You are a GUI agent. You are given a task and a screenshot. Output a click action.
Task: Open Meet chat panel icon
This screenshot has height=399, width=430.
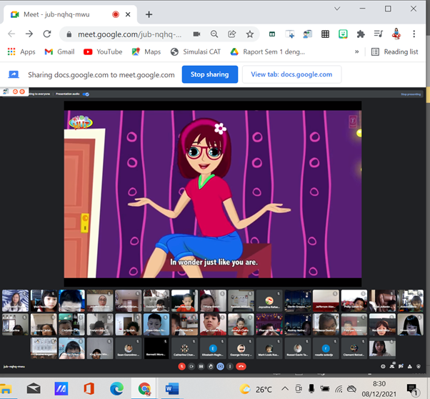pos(401,366)
